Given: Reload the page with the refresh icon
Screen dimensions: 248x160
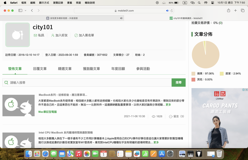Looking at the screenshot, I should coord(172,11).
